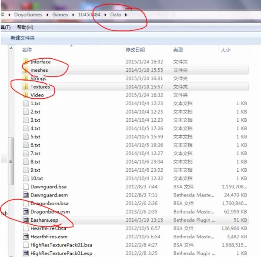Expand the arrow after 10450484 in path
Image resolution: width=261 pixels, height=257 pixels.
[x=105, y=15]
